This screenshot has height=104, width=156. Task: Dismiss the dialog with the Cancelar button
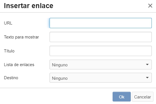[x=143, y=97]
